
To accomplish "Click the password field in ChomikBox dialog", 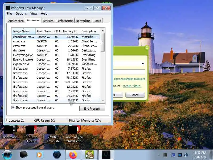I will click(129, 72).
